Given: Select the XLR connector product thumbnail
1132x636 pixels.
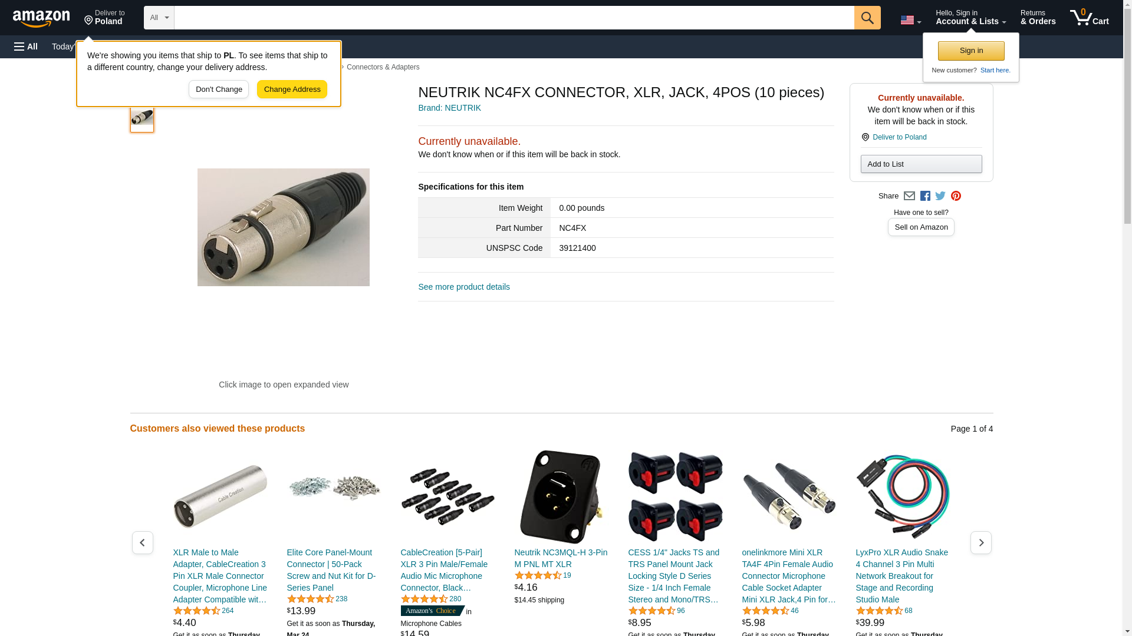Looking at the screenshot, I should click(142, 118).
